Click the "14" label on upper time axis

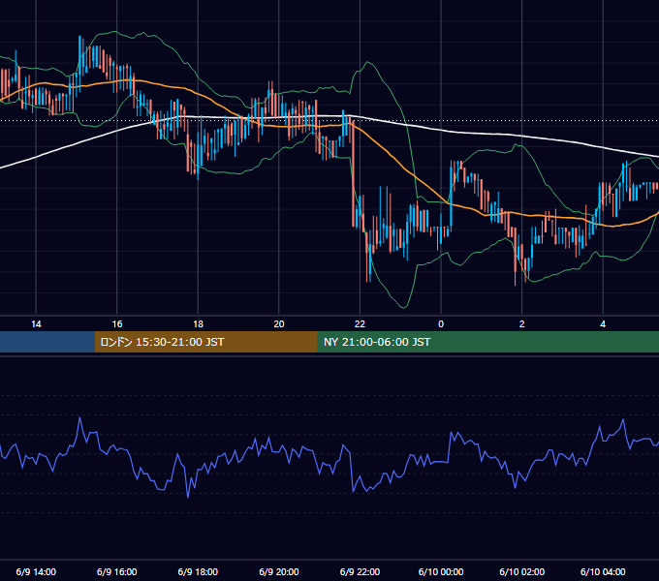coord(36,324)
